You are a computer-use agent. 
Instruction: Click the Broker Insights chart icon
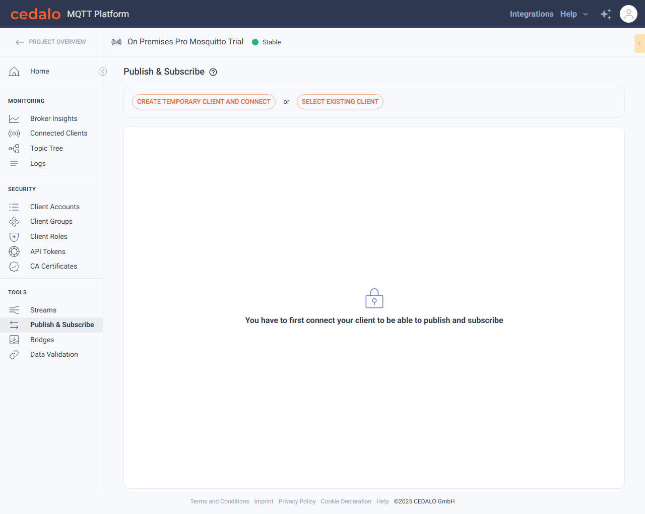click(14, 119)
